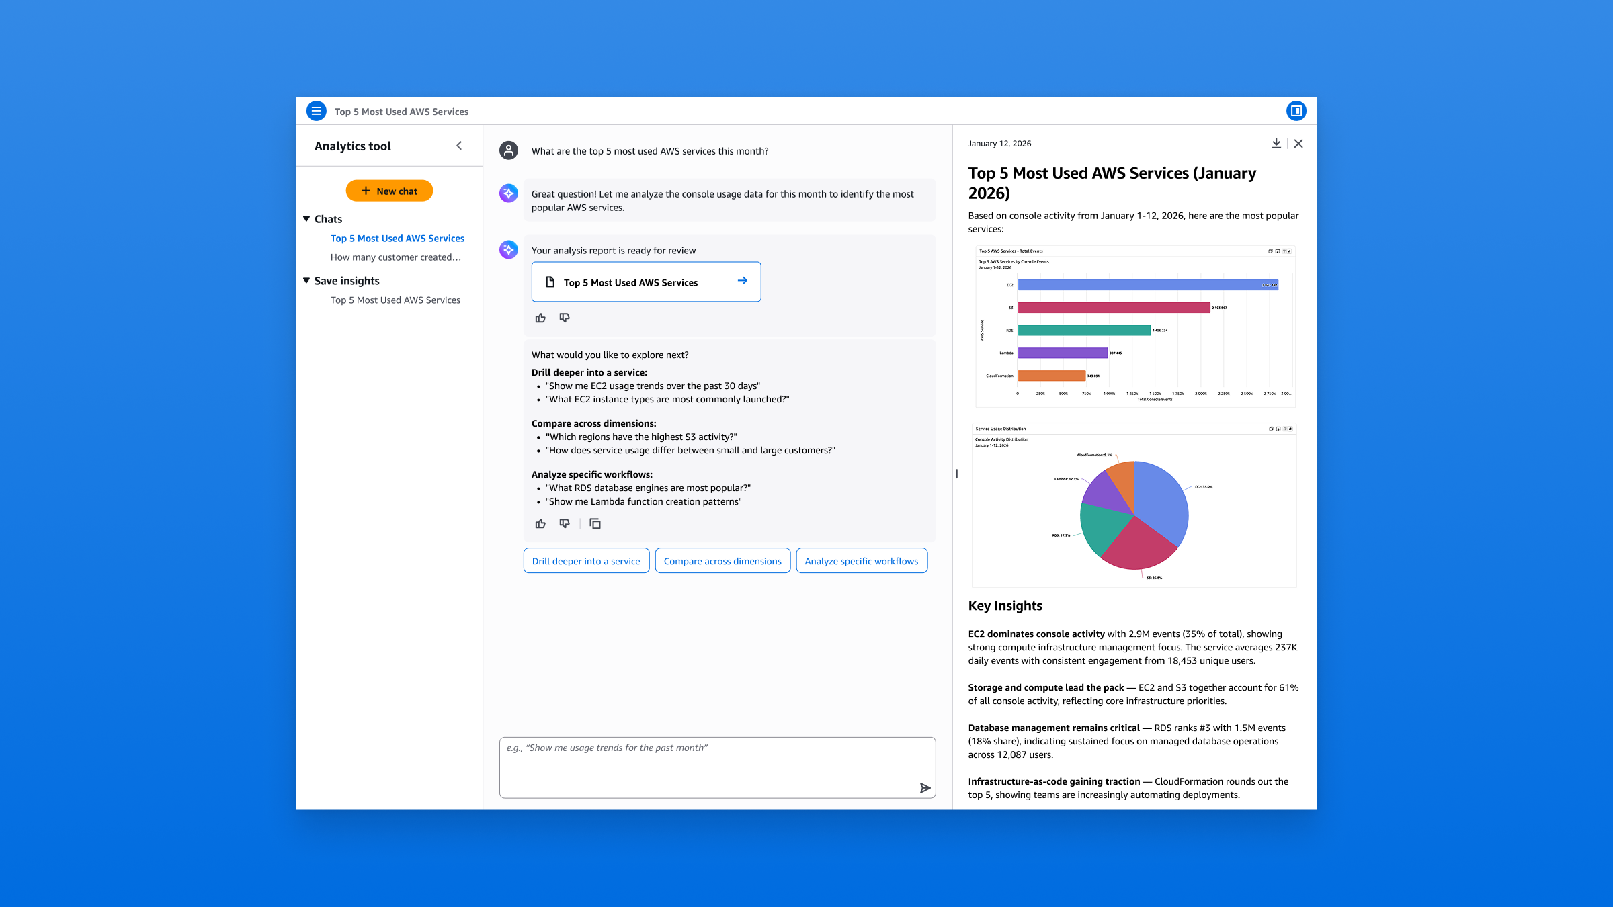Click the AI assistant avatar by 'Great question!'

pyautogui.click(x=509, y=193)
